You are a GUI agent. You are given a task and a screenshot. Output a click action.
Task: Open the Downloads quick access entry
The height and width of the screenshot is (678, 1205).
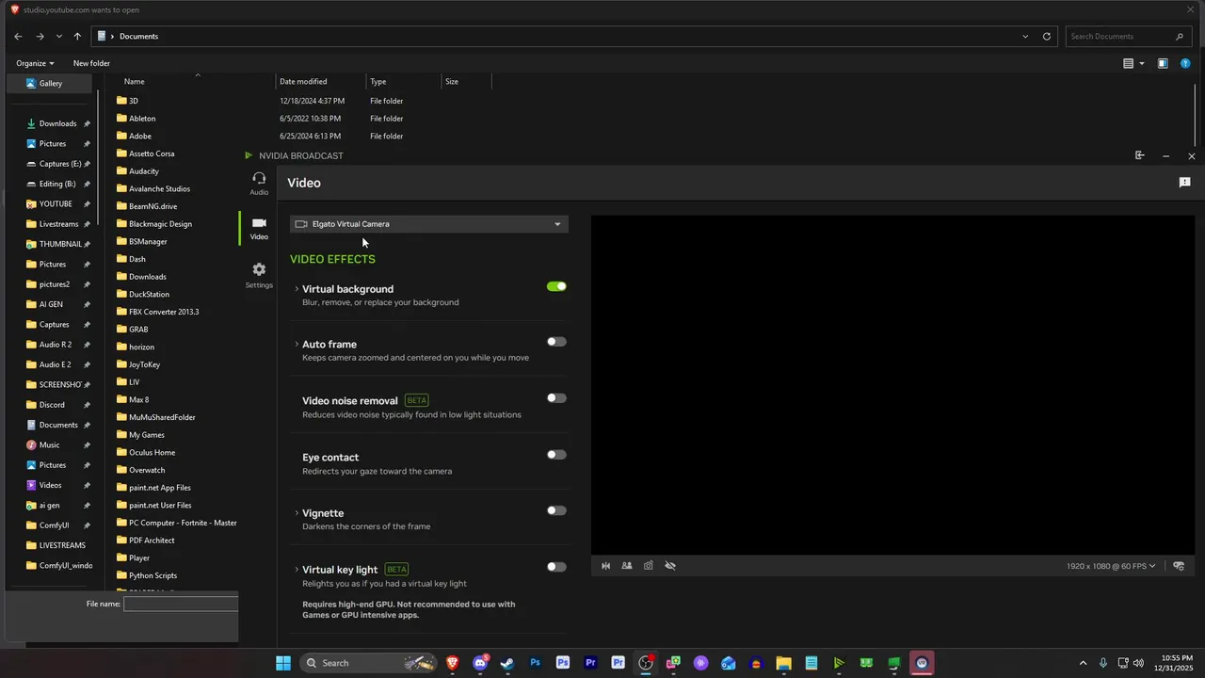click(57, 123)
